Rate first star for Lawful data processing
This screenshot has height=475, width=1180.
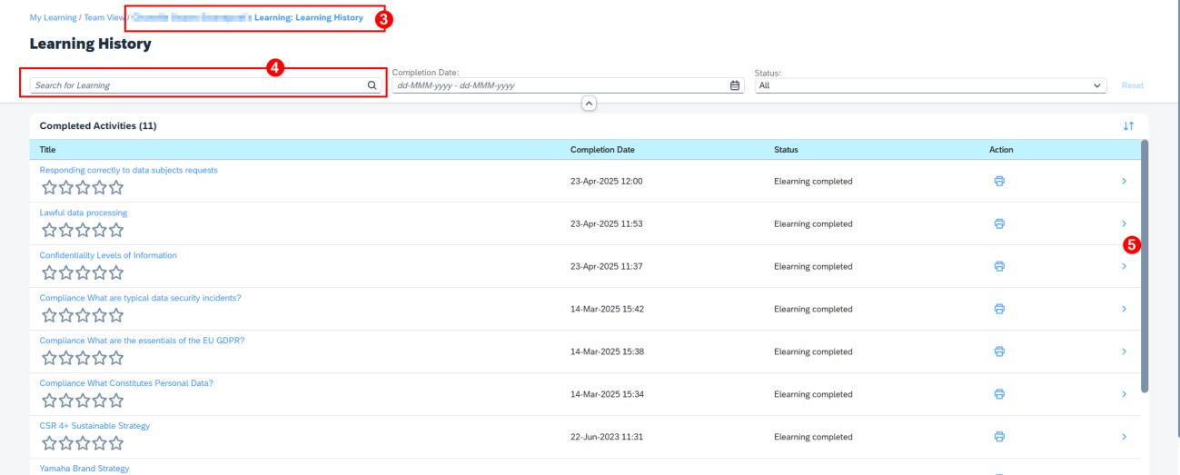point(47,232)
